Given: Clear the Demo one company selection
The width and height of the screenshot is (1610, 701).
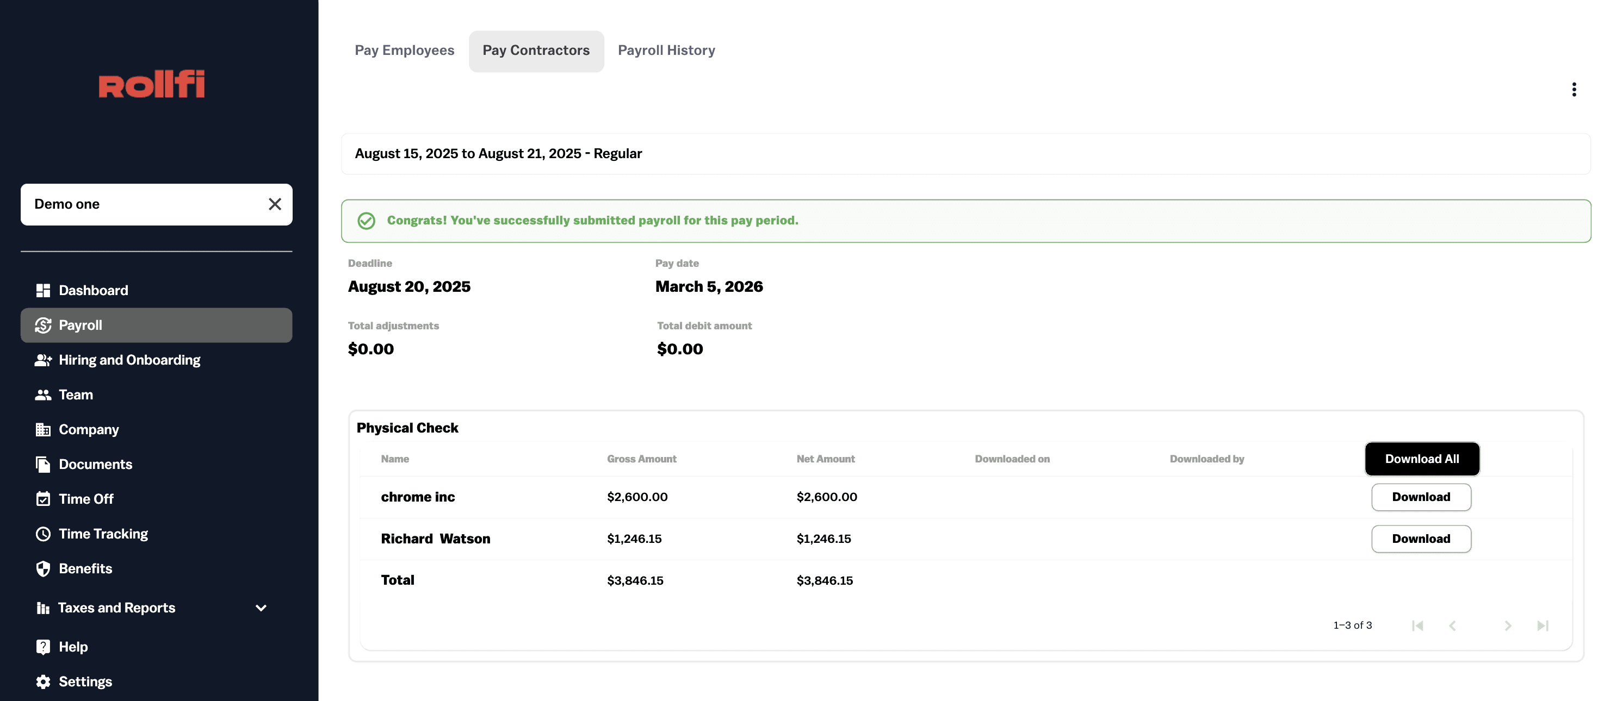Looking at the screenshot, I should coord(274,204).
